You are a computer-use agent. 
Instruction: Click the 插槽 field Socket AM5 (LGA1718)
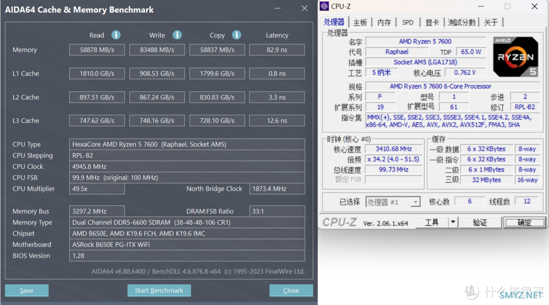(425, 62)
